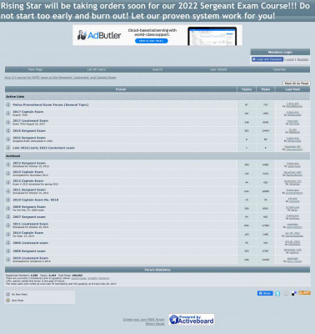This screenshot has height=334, width=315.
Task: Click the status icon beside 2013 Sergeant Exam
Action: point(8,164)
